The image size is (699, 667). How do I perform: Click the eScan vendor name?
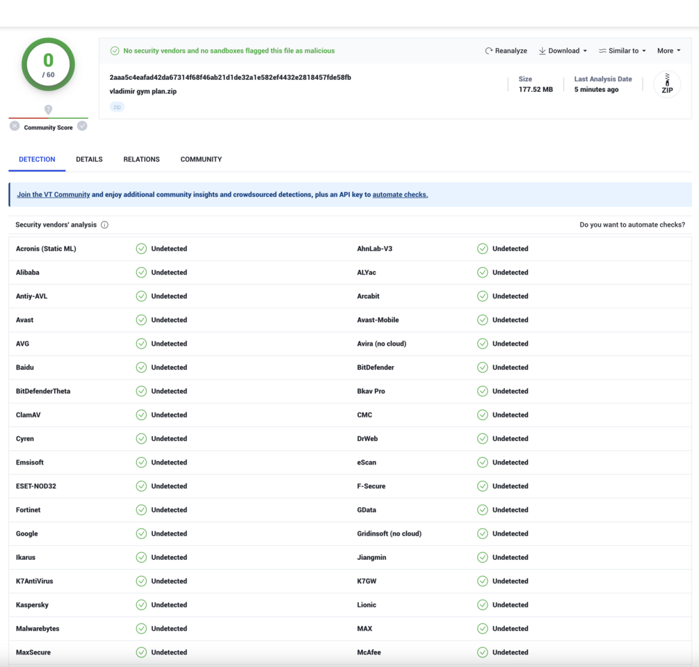pos(367,463)
